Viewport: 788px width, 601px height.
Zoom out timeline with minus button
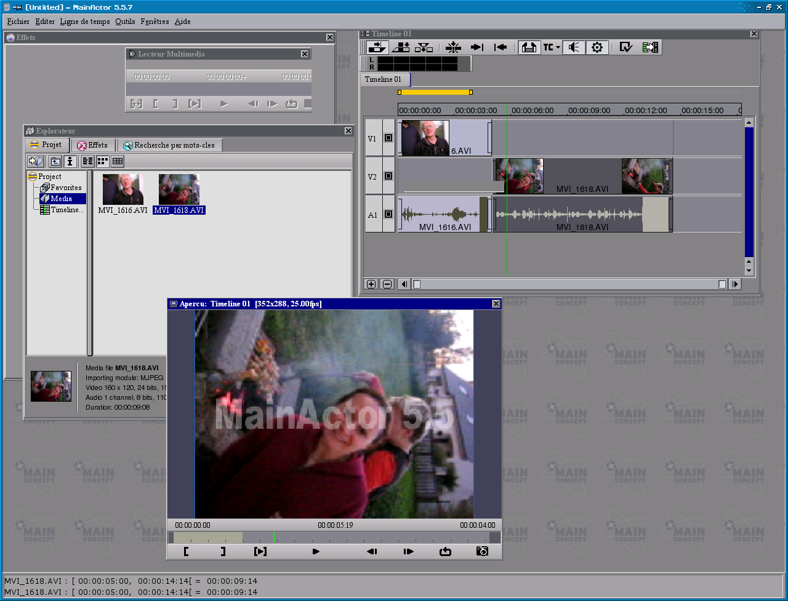(387, 284)
